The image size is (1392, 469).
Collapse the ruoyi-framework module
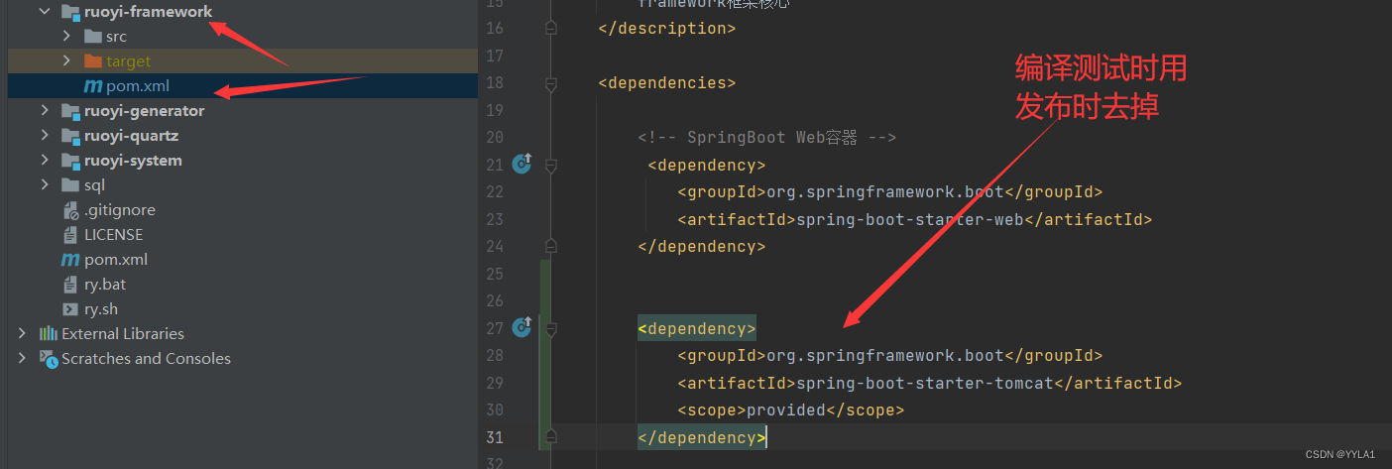[x=44, y=12]
